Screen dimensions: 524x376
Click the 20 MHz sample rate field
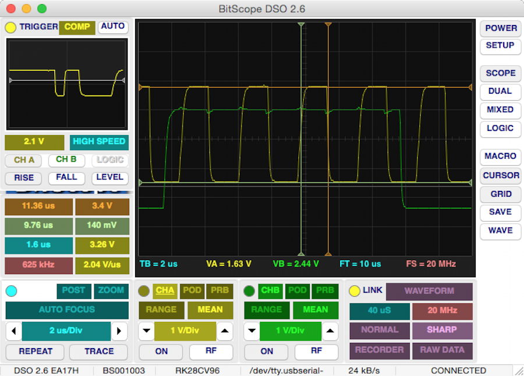442,311
